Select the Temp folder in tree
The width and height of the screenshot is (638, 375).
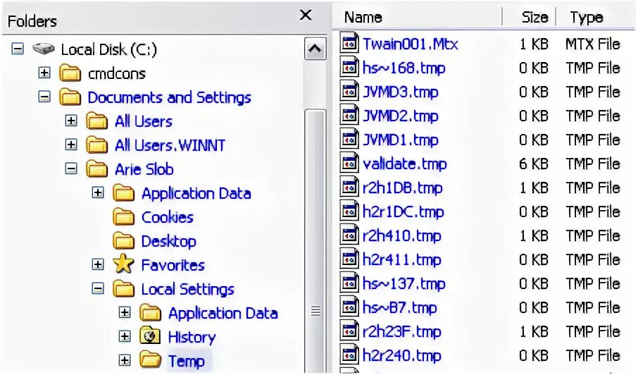(x=187, y=361)
